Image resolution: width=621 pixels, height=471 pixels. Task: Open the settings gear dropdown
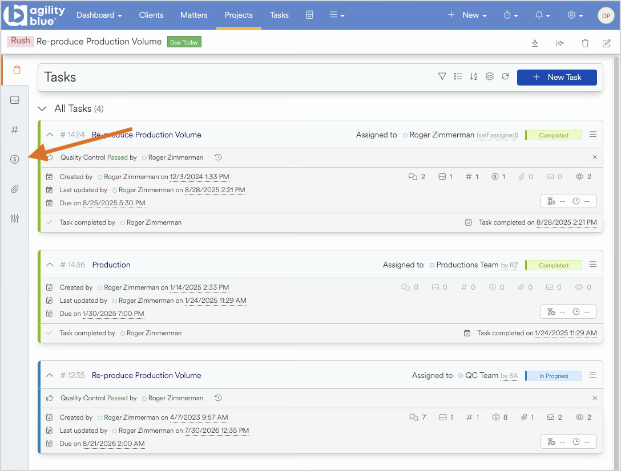[x=575, y=15]
